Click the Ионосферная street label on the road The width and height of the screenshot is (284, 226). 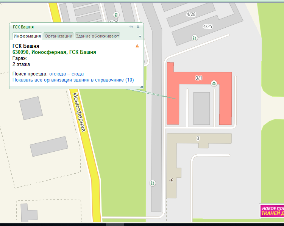click(79, 112)
